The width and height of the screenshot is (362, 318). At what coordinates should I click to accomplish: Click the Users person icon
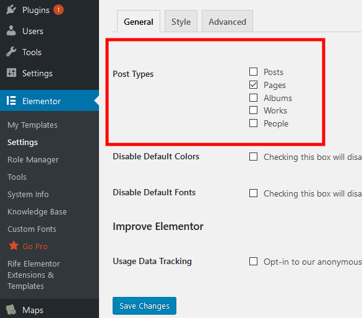pyautogui.click(x=11, y=31)
